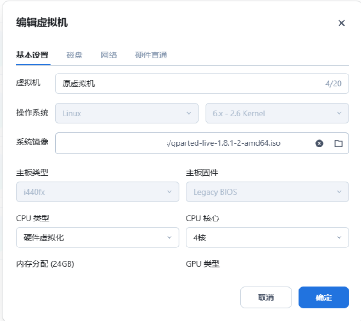Browse for system image via folder icon
This screenshot has height=321, width=361.
click(x=339, y=143)
